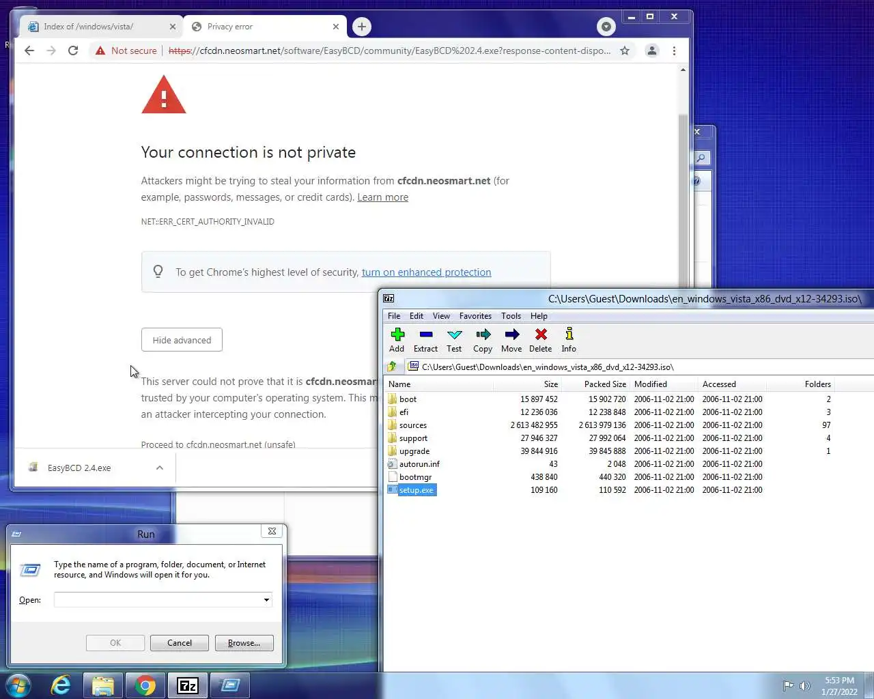The height and width of the screenshot is (699, 874).
Task: Reload the Privacy error page
Action: pyautogui.click(x=73, y=51)
